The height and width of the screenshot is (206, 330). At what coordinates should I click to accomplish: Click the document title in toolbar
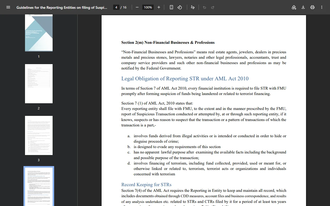click(62, 7)
